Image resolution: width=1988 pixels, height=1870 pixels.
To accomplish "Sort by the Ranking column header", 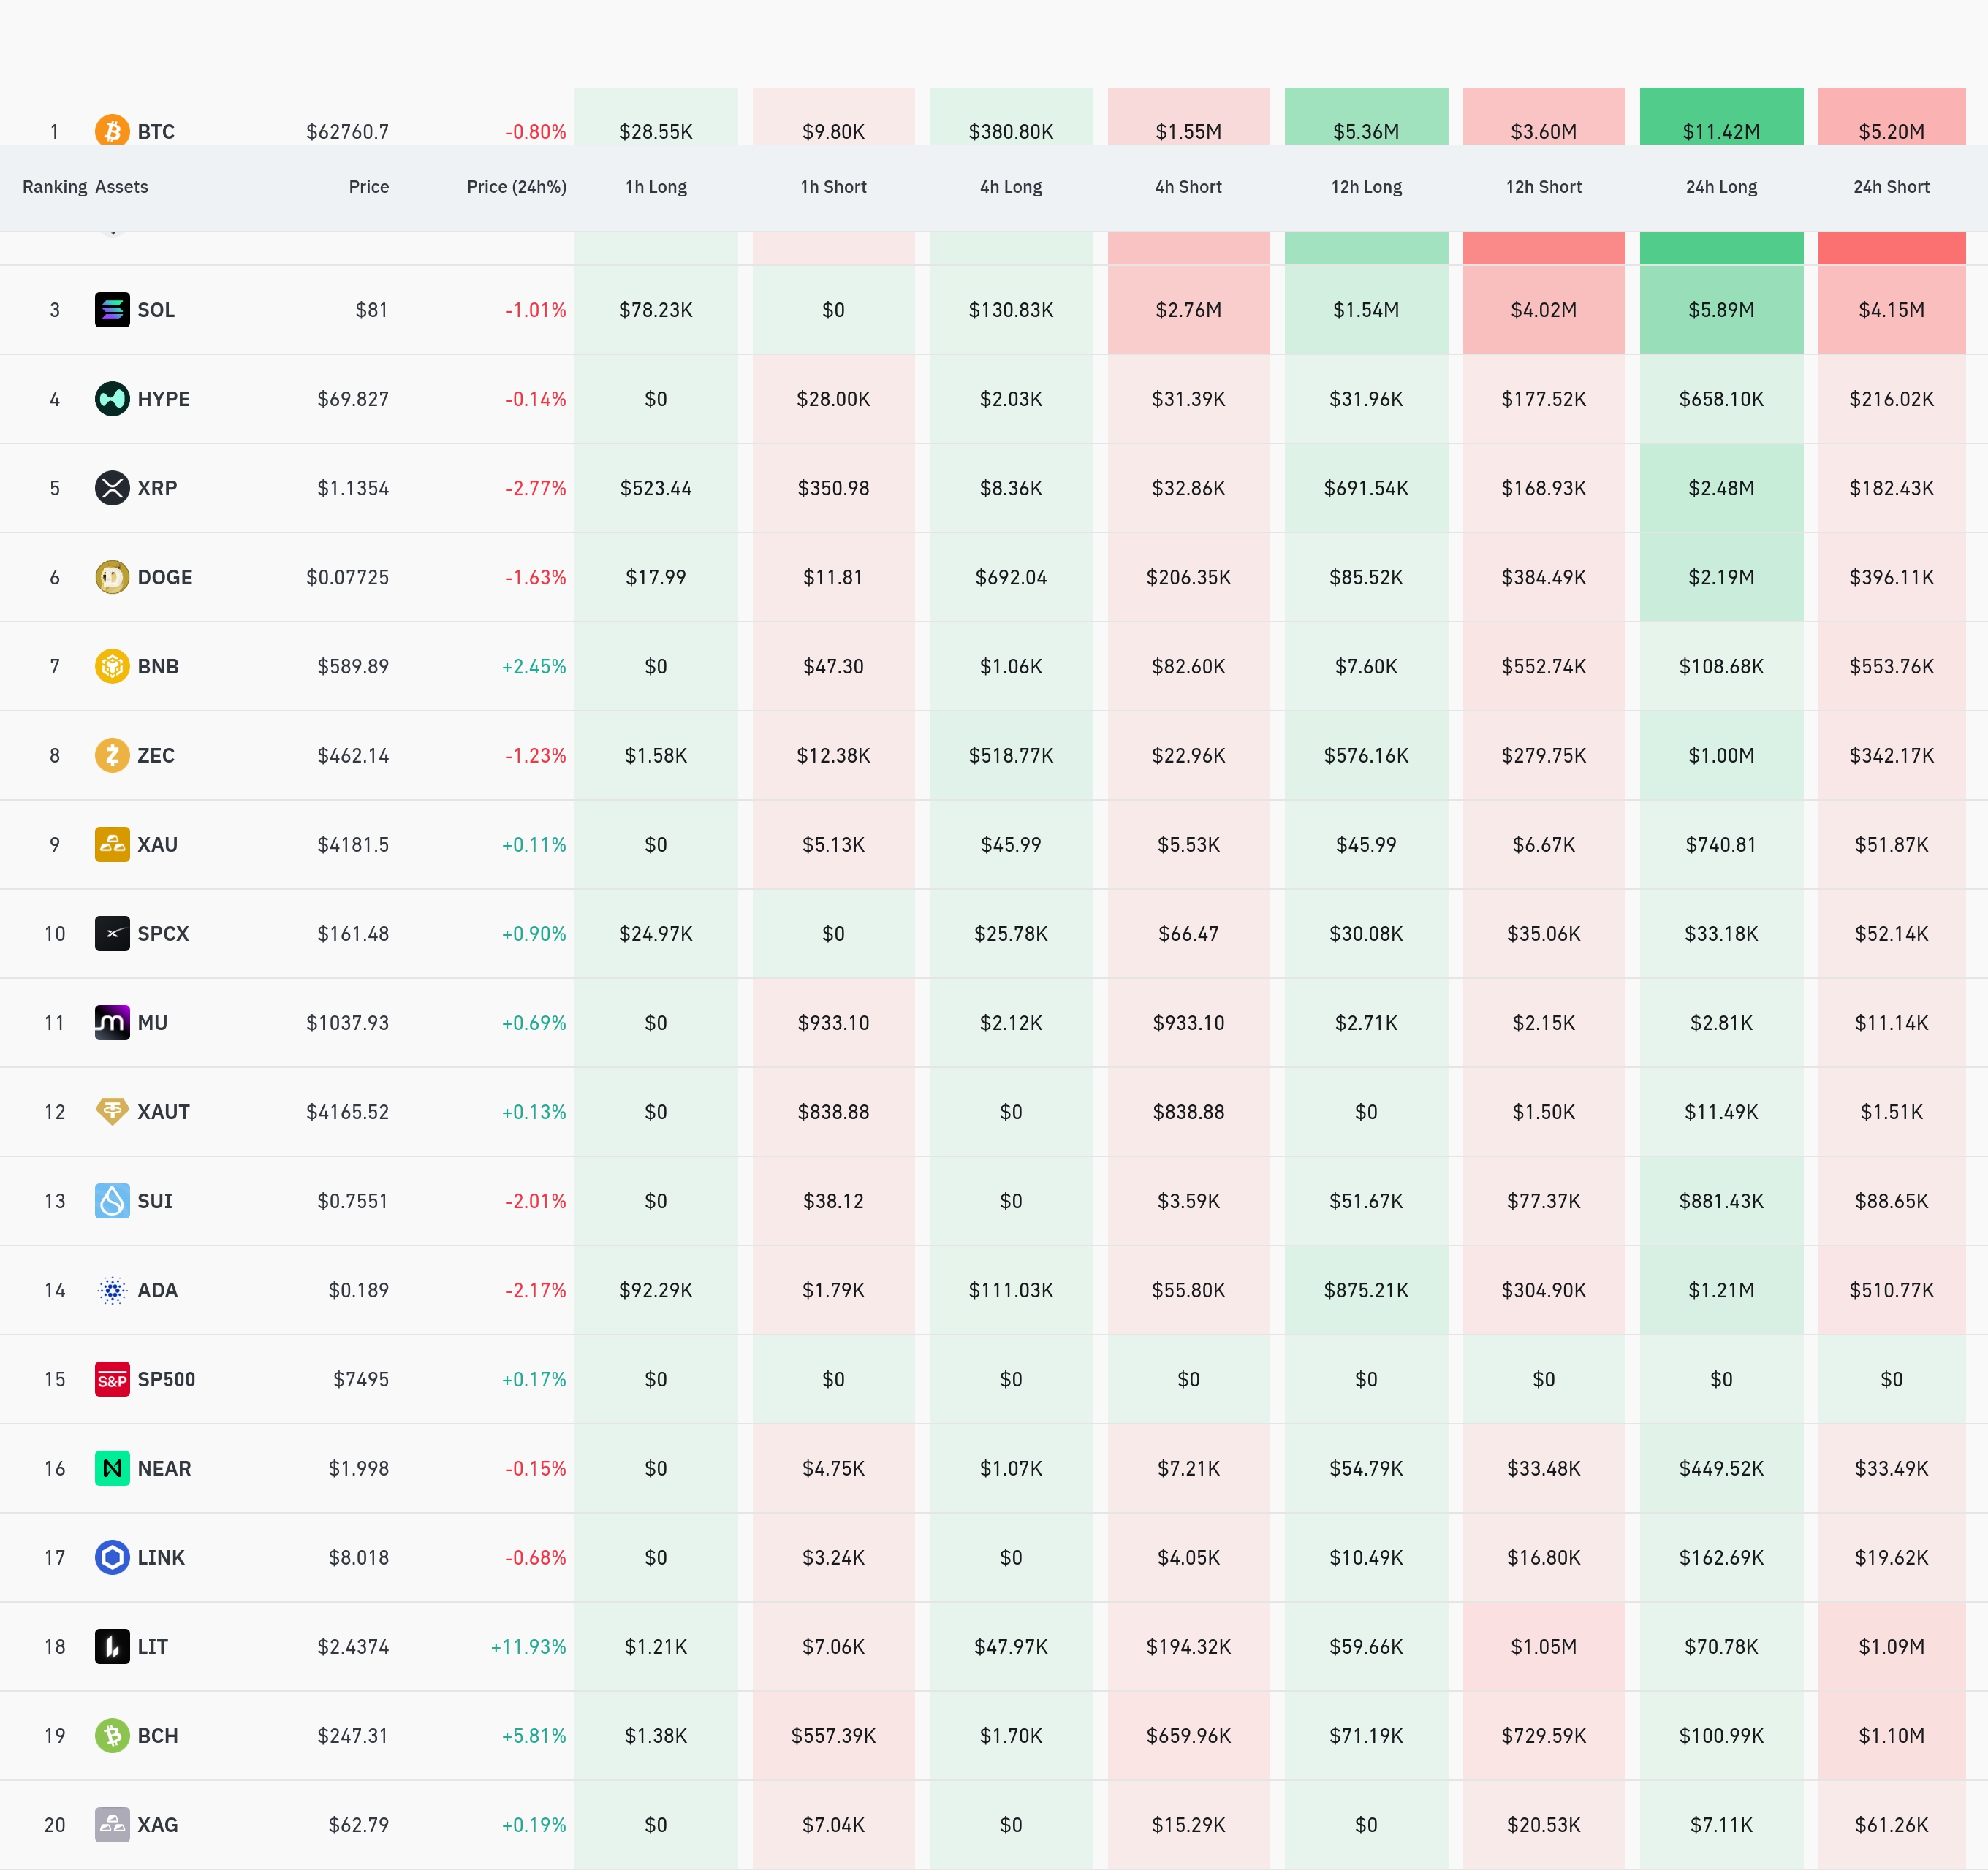I will (55, 187).
